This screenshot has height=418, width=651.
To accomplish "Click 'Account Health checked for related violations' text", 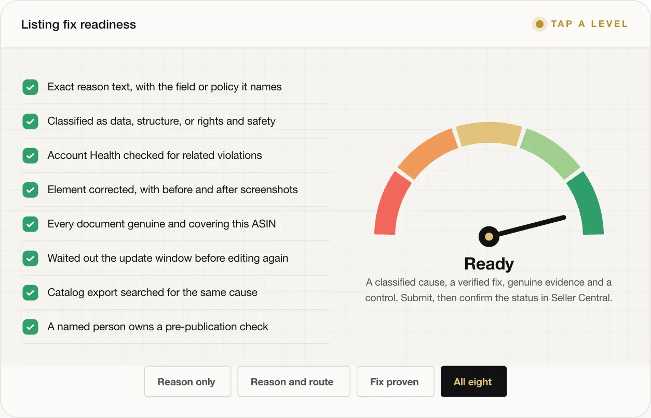I will pos(155,155).
